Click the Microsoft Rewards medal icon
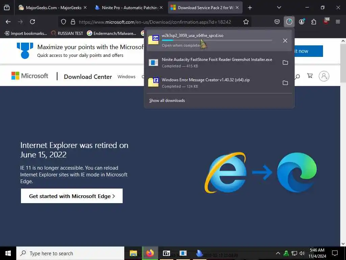The image size is (346, 260). coord(25,51)
